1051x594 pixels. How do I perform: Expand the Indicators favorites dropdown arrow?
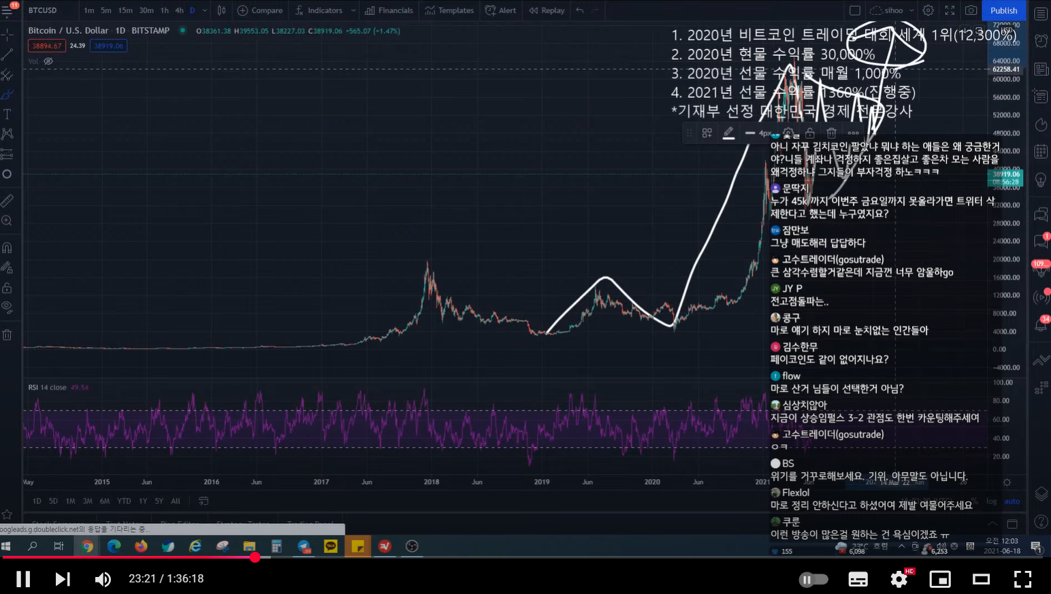[353, 10]
